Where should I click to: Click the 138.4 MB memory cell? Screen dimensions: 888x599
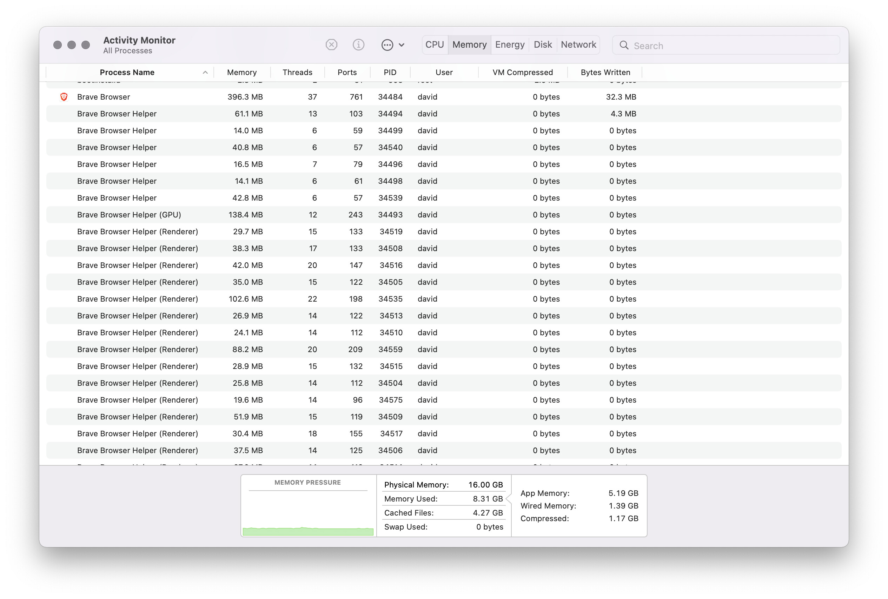coord(245,215)
